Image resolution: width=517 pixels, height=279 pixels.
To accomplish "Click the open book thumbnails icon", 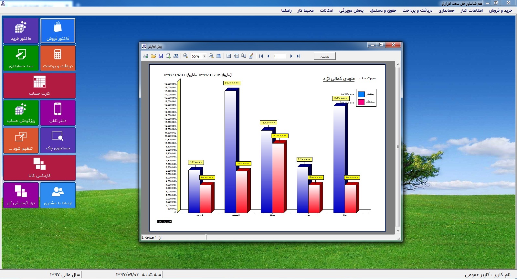I will pyautogui.click(x=244, y=56).
